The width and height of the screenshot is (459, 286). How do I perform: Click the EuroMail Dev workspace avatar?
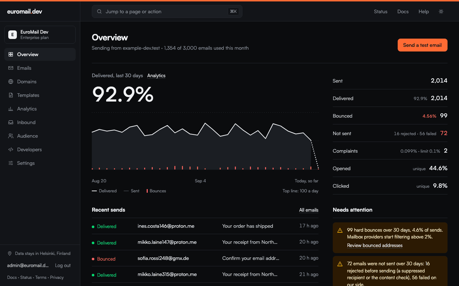[x=13, y=35]
